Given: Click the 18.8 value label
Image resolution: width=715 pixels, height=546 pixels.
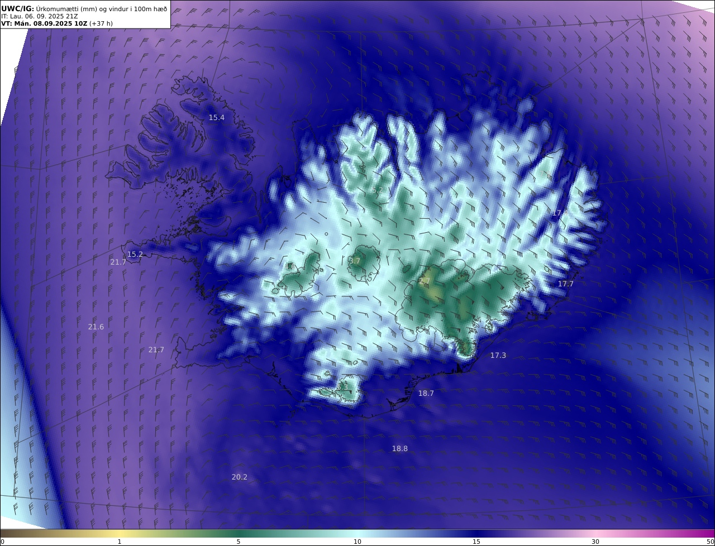Looking at the screenshot, I should [400, 449].
